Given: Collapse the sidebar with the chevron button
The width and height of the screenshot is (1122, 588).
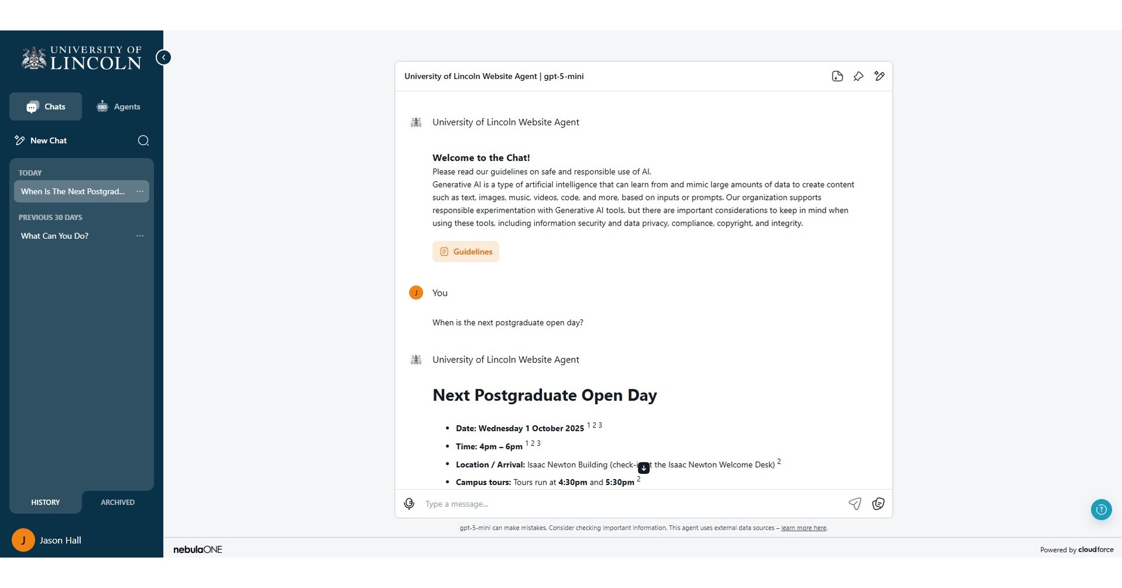Looking at the screenshot, I should click(x=163, y=57).
